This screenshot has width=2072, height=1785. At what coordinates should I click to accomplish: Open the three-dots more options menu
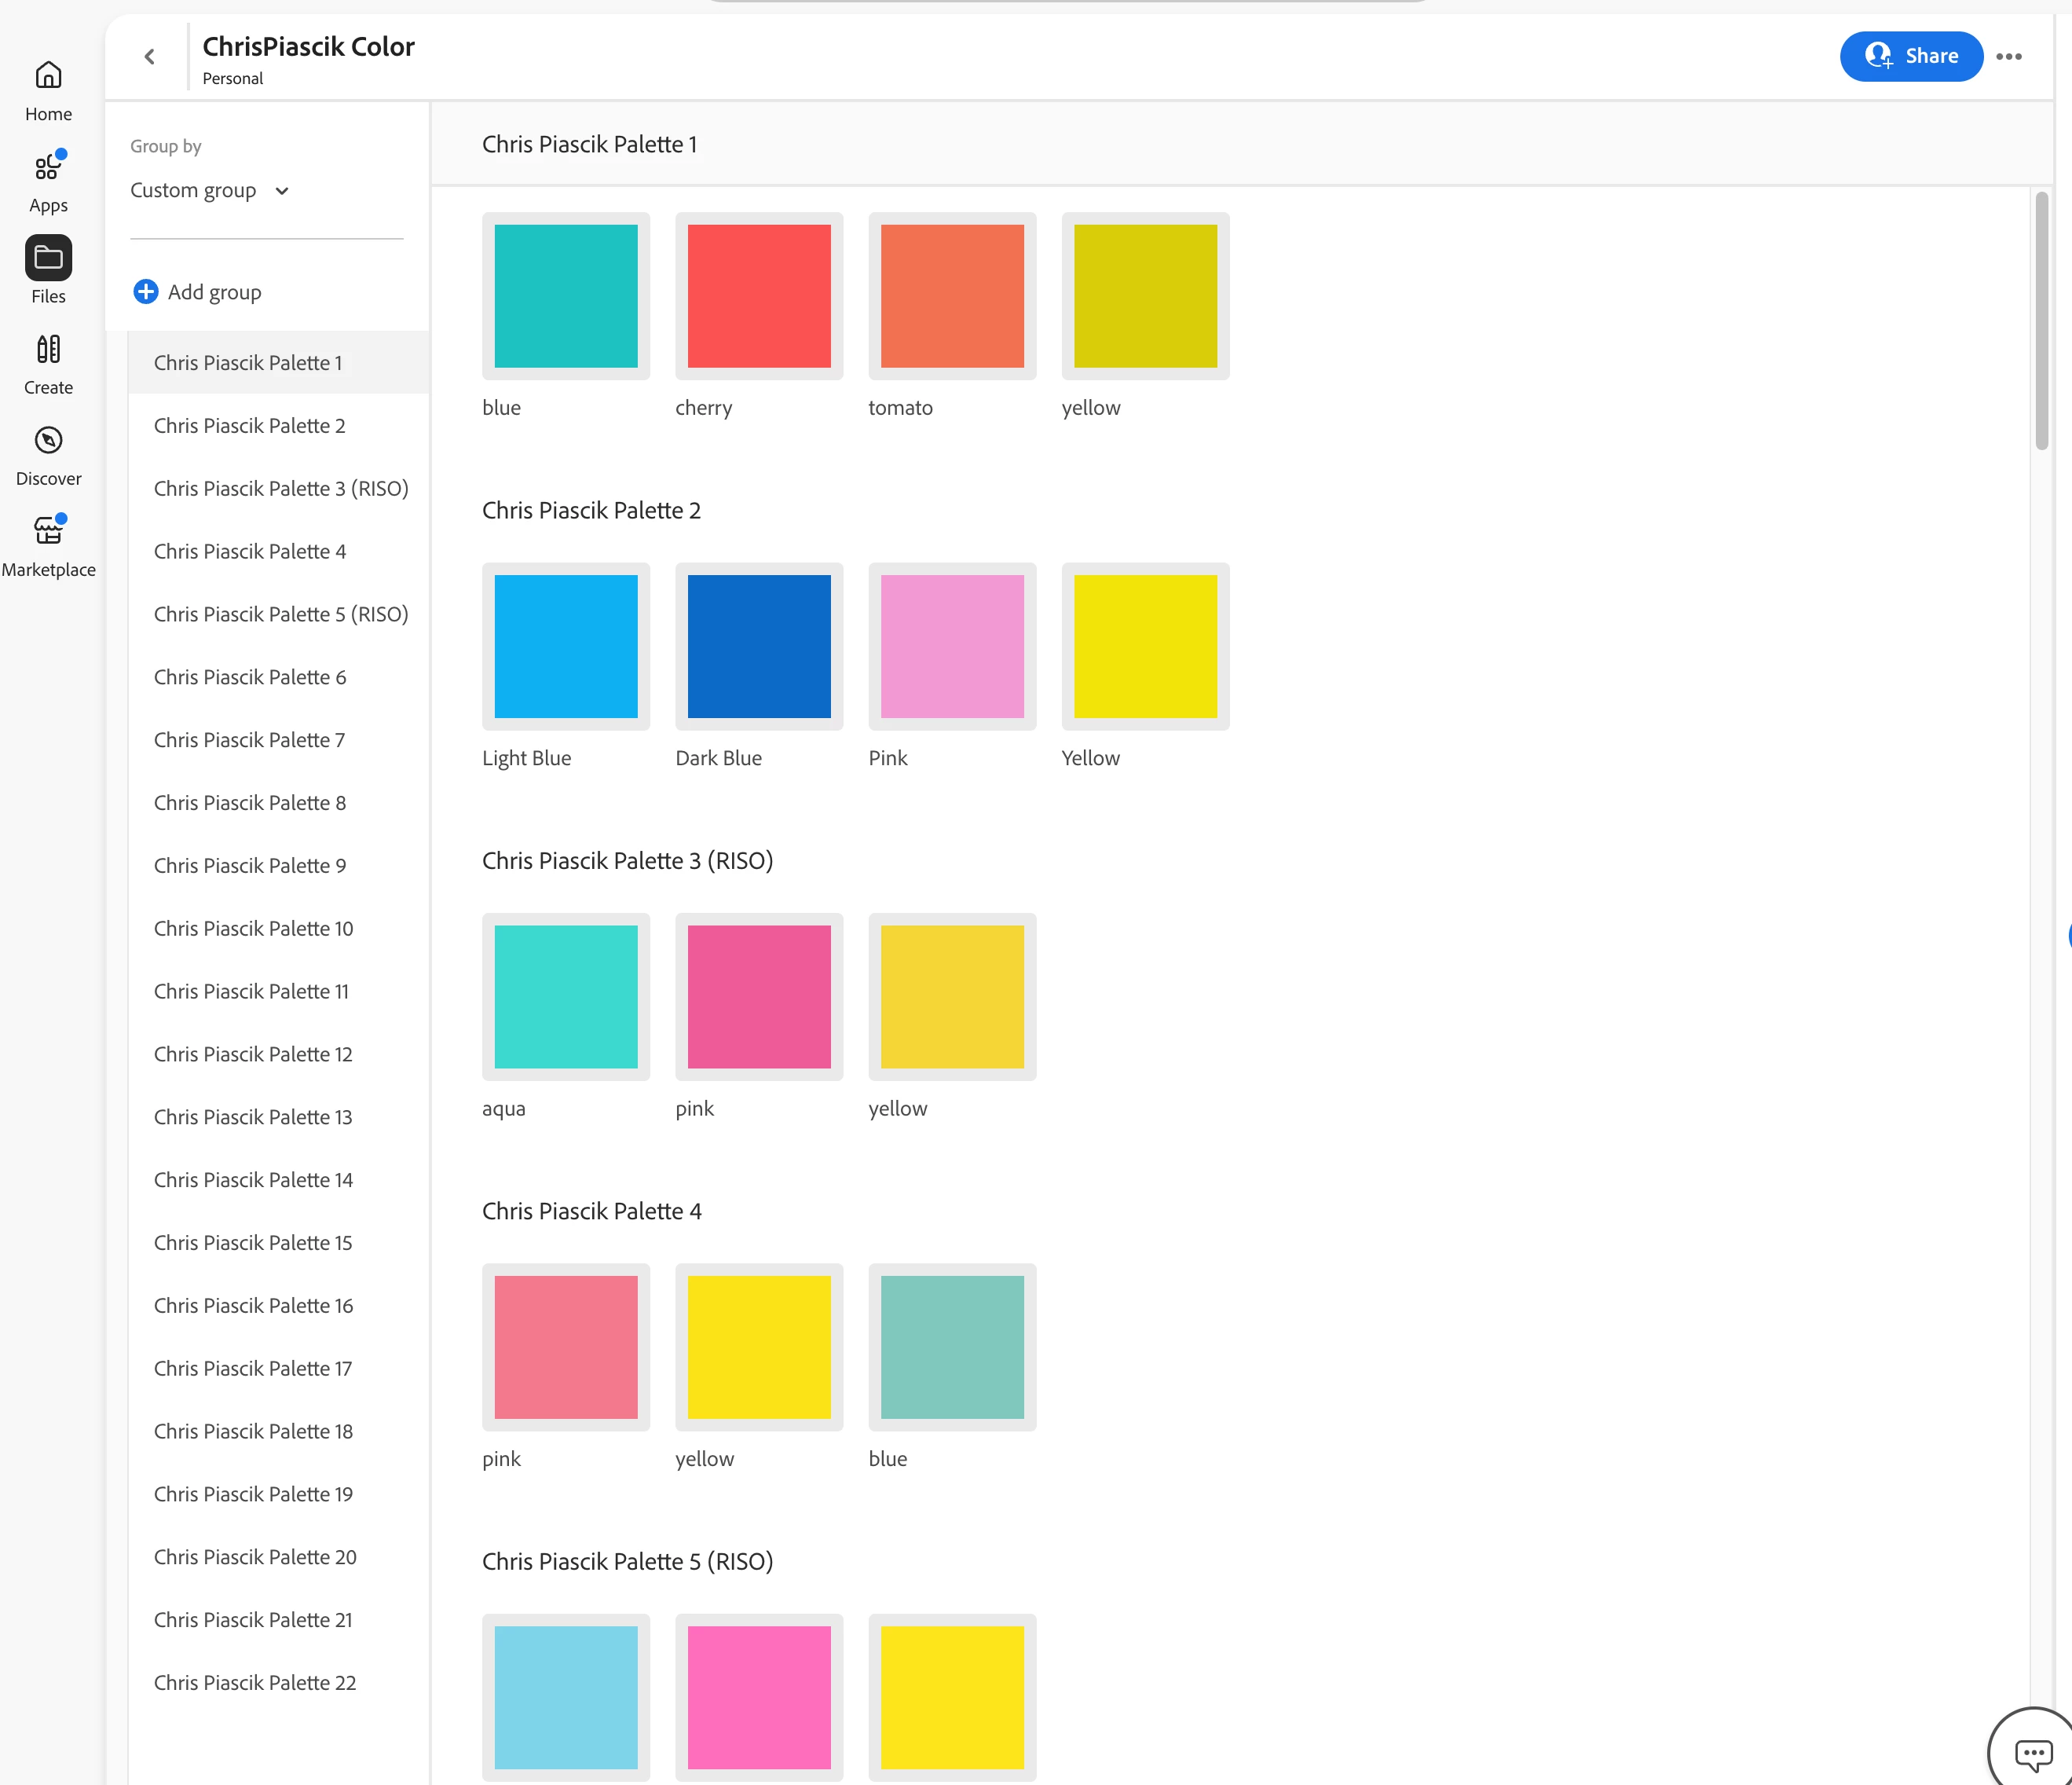point(2008,57)
